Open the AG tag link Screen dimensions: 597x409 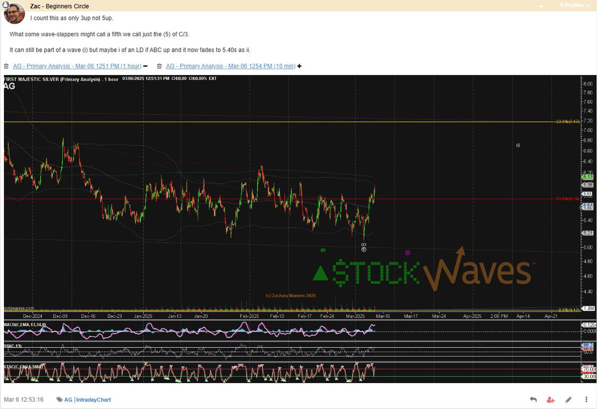pyautogui.click(x=68, y=400)
